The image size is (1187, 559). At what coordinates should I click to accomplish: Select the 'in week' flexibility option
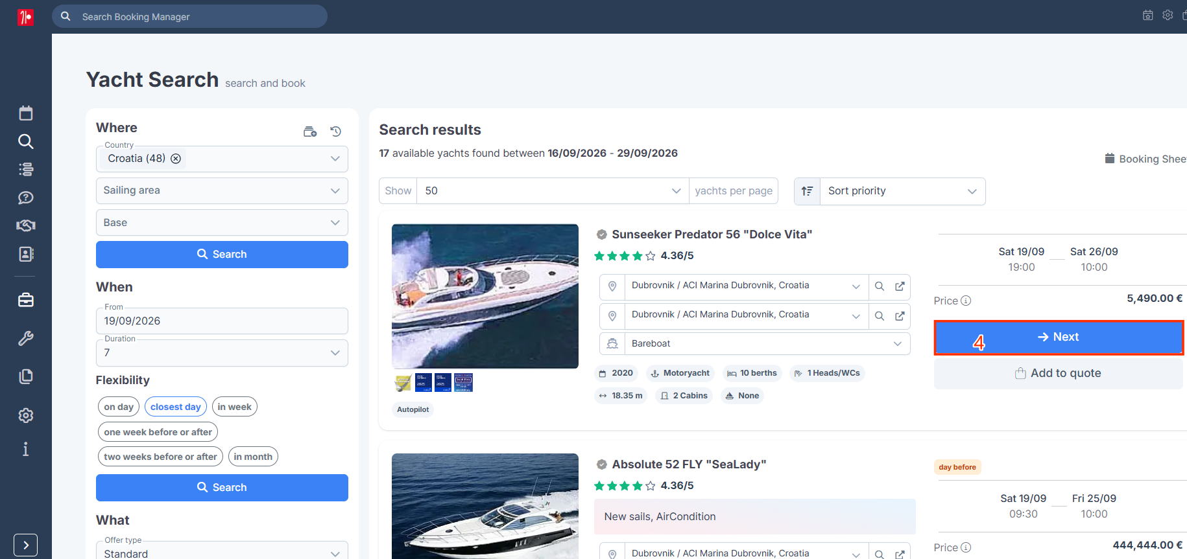coord(235,407)
